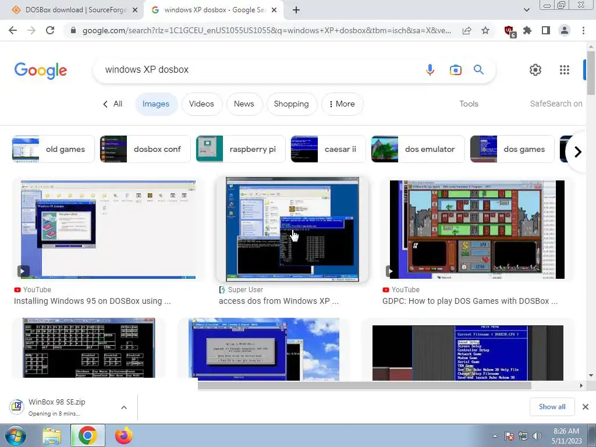596x447 pixels.
Task: Close the windows XP dosbox Google tab
Action: tap(274, 10)
